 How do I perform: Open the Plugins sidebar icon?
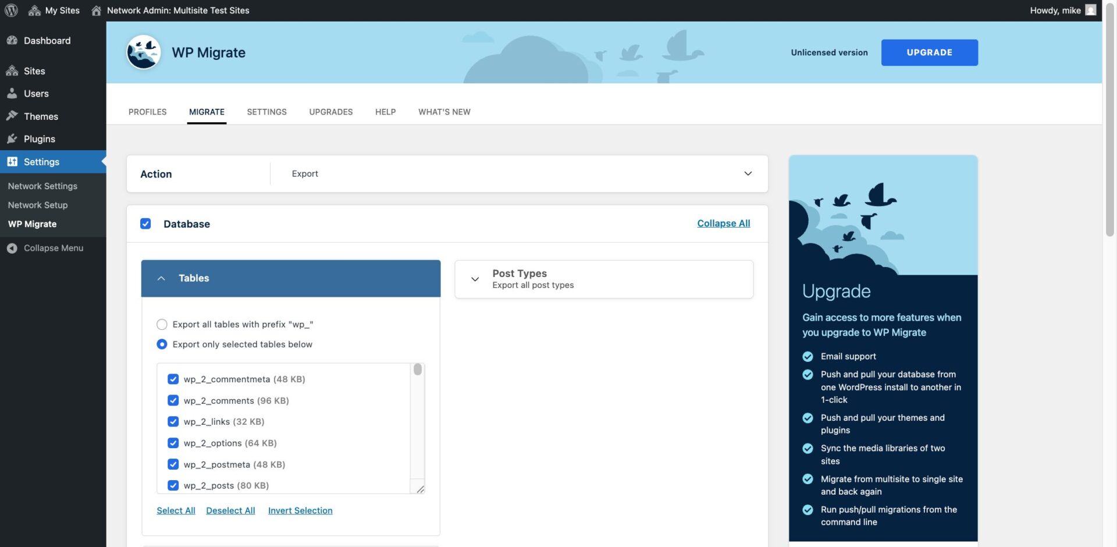click(12, 138)
